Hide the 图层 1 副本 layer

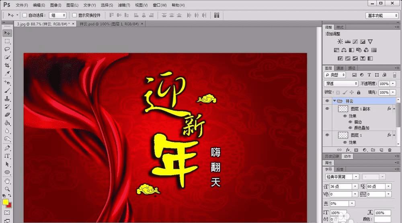[327, 109]
